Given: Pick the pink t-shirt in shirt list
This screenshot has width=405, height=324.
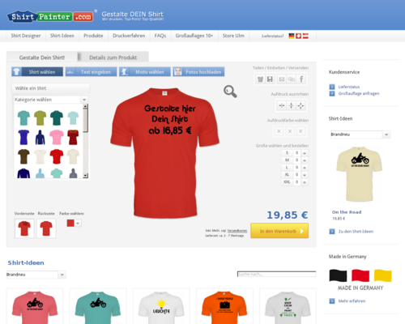Looking at the screenshot, I should click(x=57, y=137).
